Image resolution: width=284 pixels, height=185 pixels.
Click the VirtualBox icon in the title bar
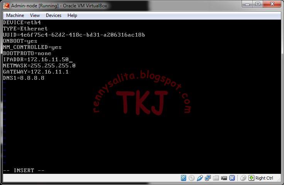(x=6, y=5)
